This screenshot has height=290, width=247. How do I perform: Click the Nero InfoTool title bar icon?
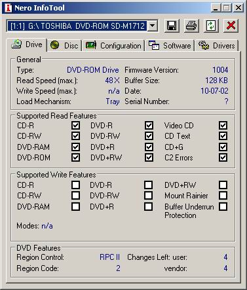8,8
